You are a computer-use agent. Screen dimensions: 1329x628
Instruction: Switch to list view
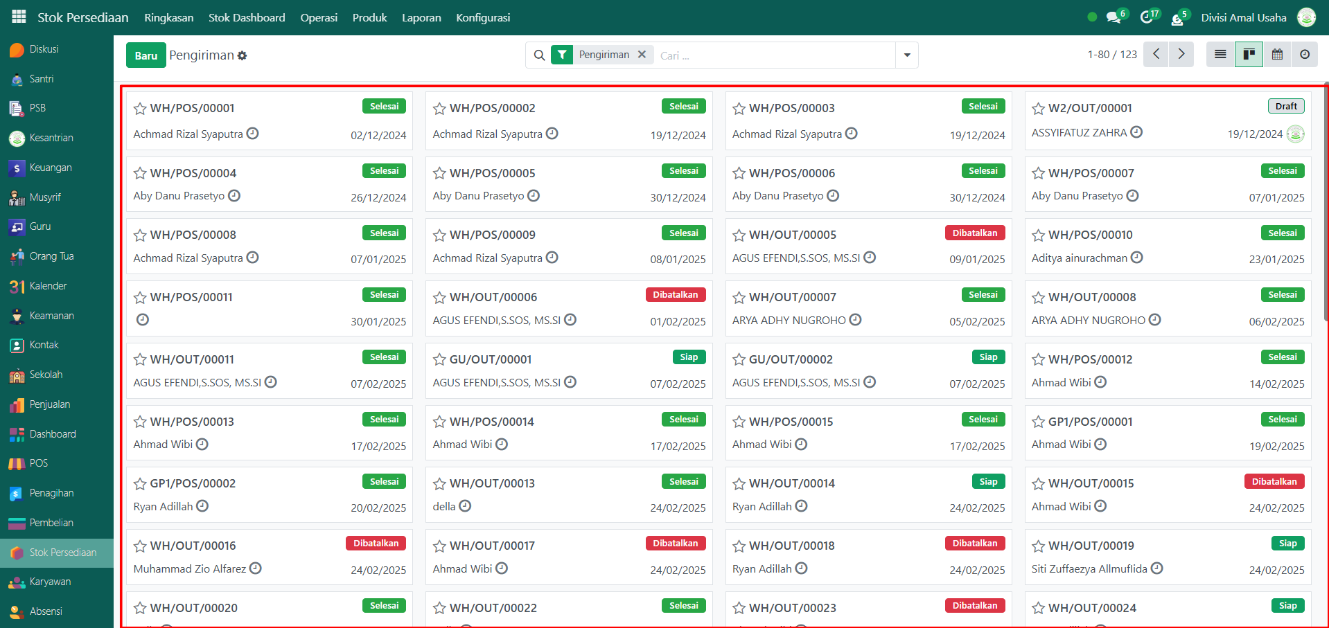[x=1220, y=54]
